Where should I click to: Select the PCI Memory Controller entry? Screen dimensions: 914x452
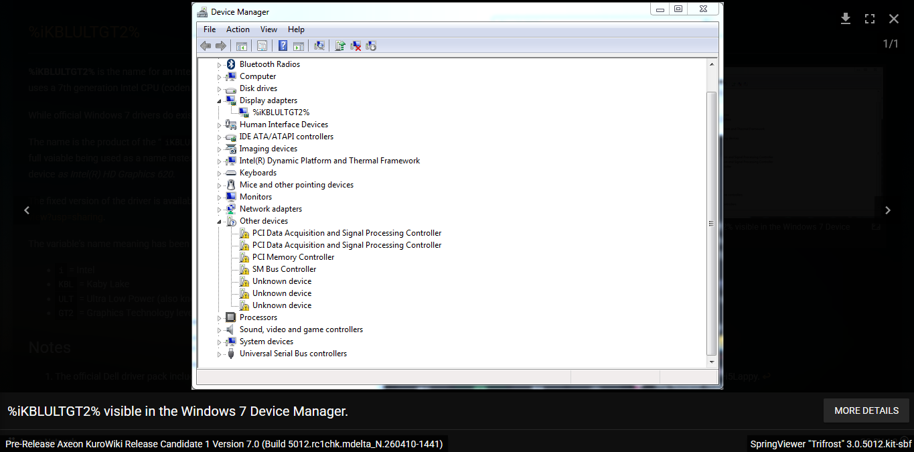[293, 257]
